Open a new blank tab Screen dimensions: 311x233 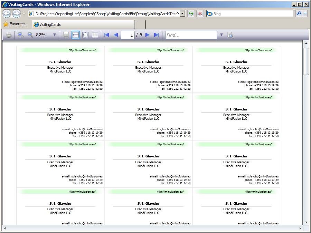[141, 25]
